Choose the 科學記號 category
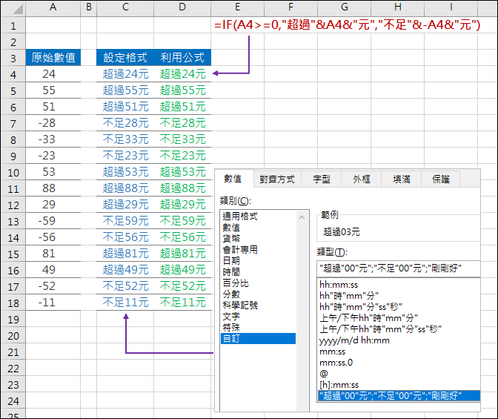The image size is (498, 419). pos(258,306)
